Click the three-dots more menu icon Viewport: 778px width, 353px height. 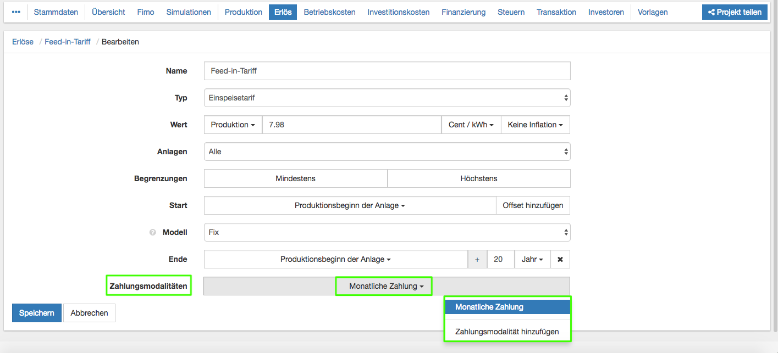pyautogui.click(x=16, y=12)
